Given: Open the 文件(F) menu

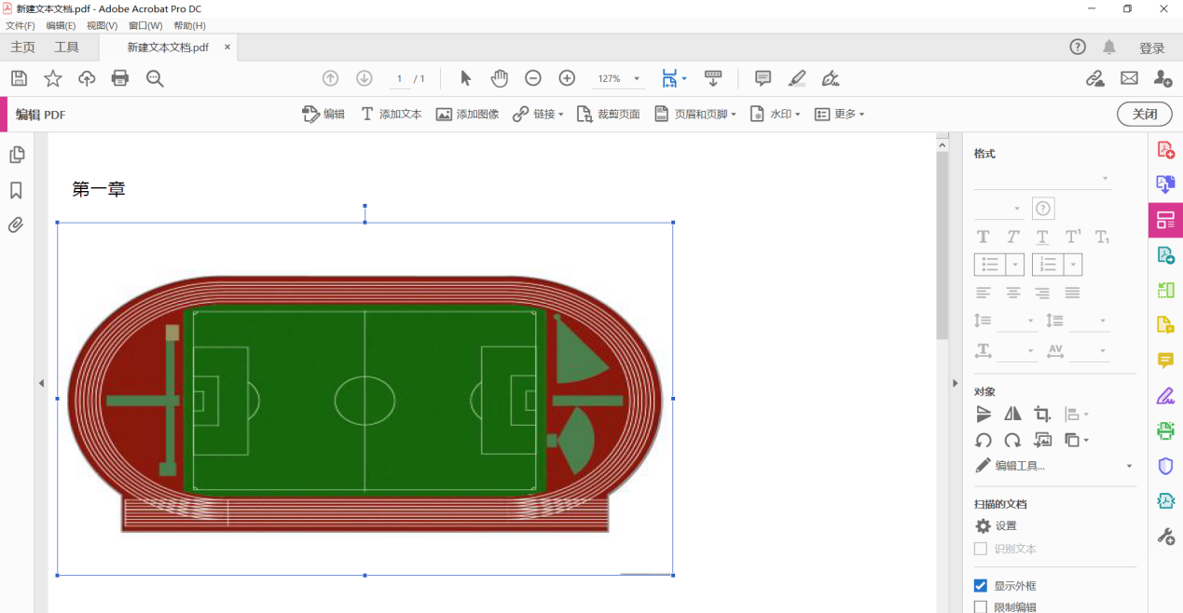Looking at the screenshot, I should [20, 25].
